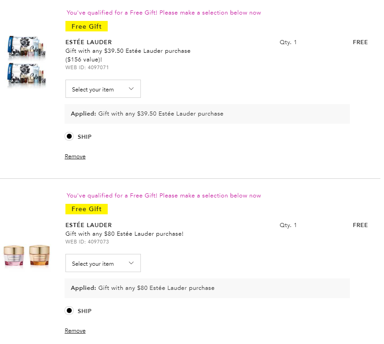The image size is (384, 344).
Task: Open the lower cosmetic bag gift thumbnail
Action: point(26,75)
